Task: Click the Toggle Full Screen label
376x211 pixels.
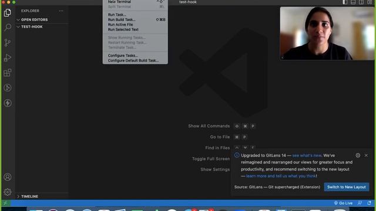Action: [211, 159]
